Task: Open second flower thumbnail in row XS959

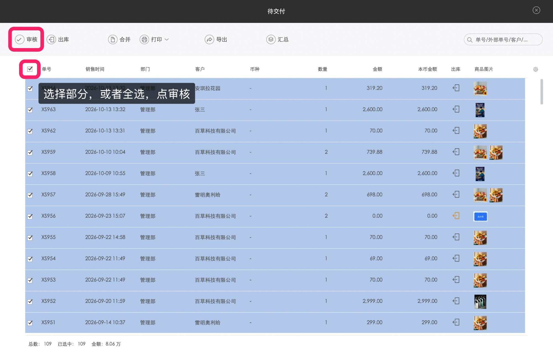Action: (x=496, y=153)
